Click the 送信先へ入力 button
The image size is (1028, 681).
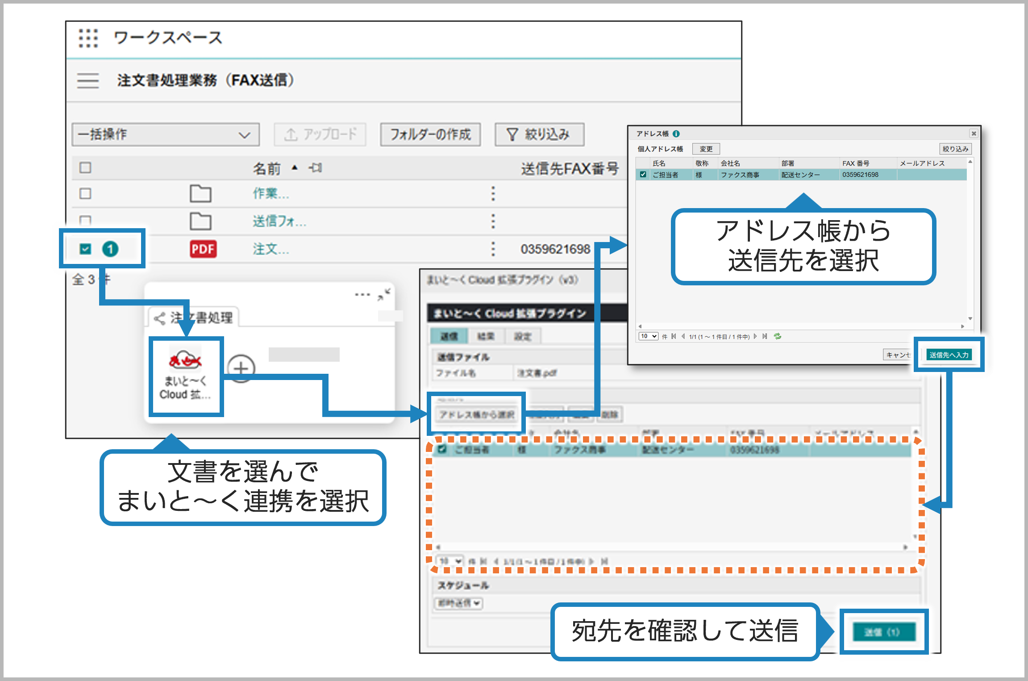click(x=949, y=354)
